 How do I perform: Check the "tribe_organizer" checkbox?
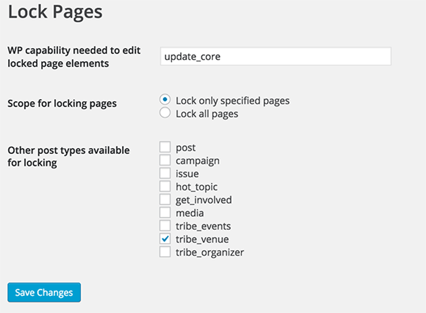(x=165, y=252)
